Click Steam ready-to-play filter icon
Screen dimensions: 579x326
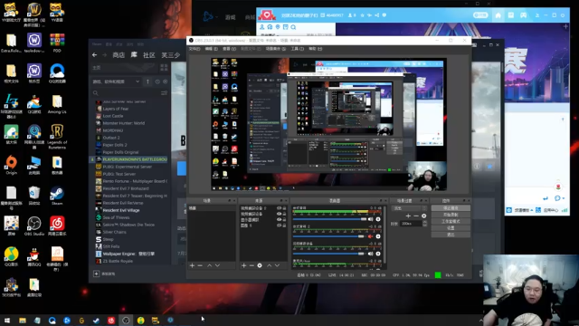[165, 81]
